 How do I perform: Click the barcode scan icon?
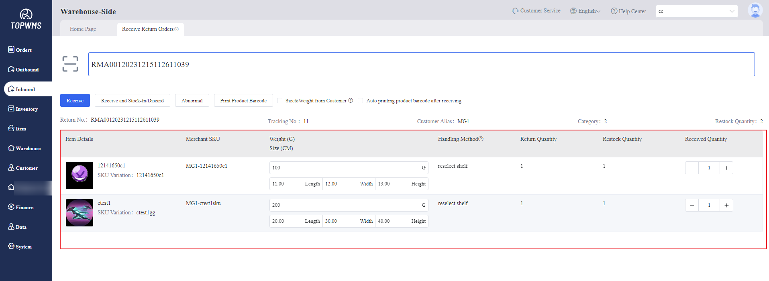[70, 64]
